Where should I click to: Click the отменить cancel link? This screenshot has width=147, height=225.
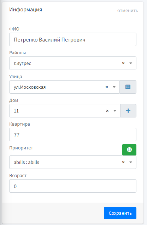point(128,11)
